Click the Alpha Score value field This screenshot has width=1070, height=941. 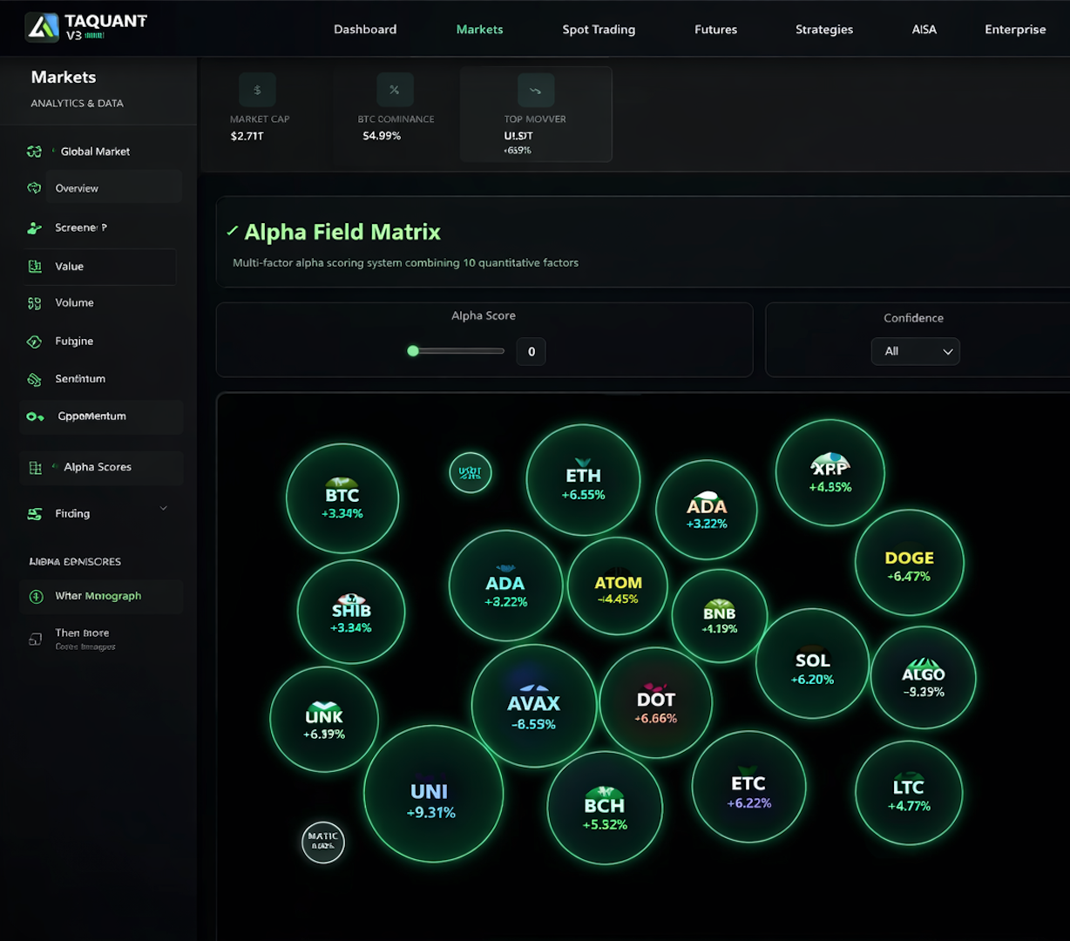pos(531,352)
